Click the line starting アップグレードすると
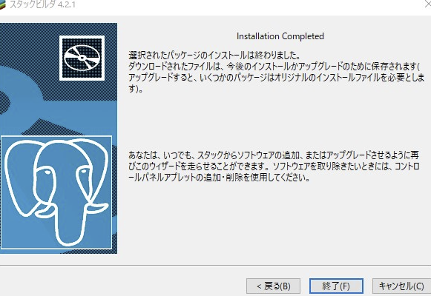The image size is (431, 296). click(x=276, y=78)
